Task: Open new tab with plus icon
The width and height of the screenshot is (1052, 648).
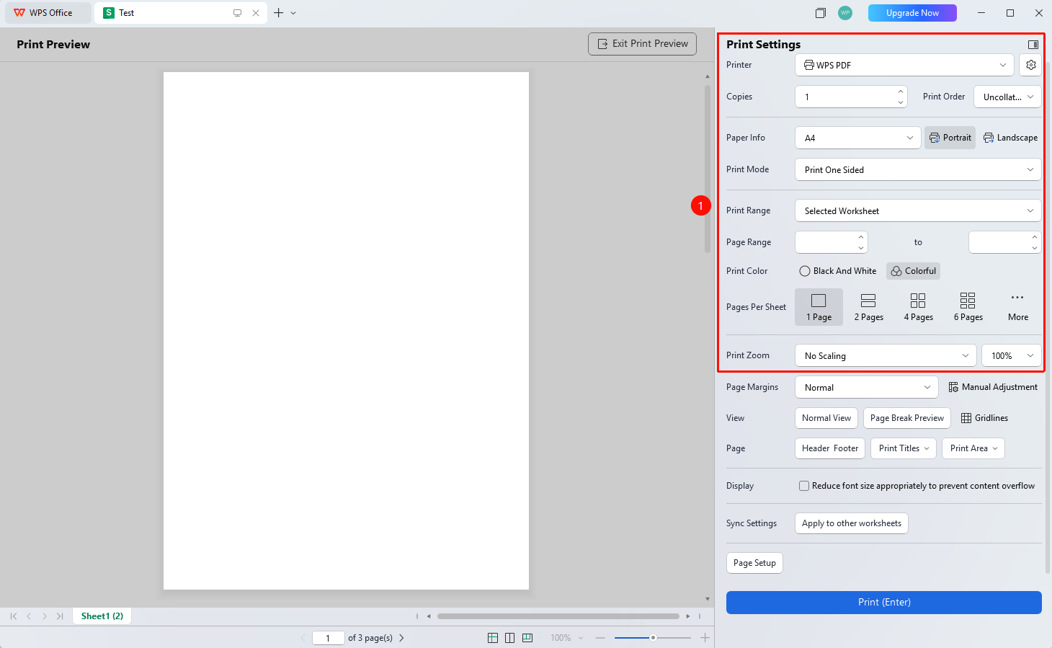Action: tap(278, 13)
